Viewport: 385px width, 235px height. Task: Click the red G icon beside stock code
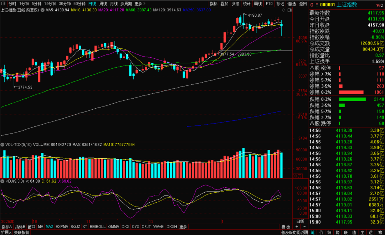[312, 5]
